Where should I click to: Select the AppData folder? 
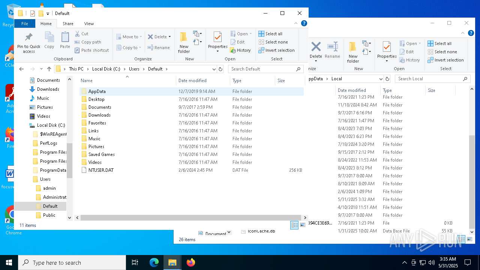pyautogui.click(x=192, y=91)
